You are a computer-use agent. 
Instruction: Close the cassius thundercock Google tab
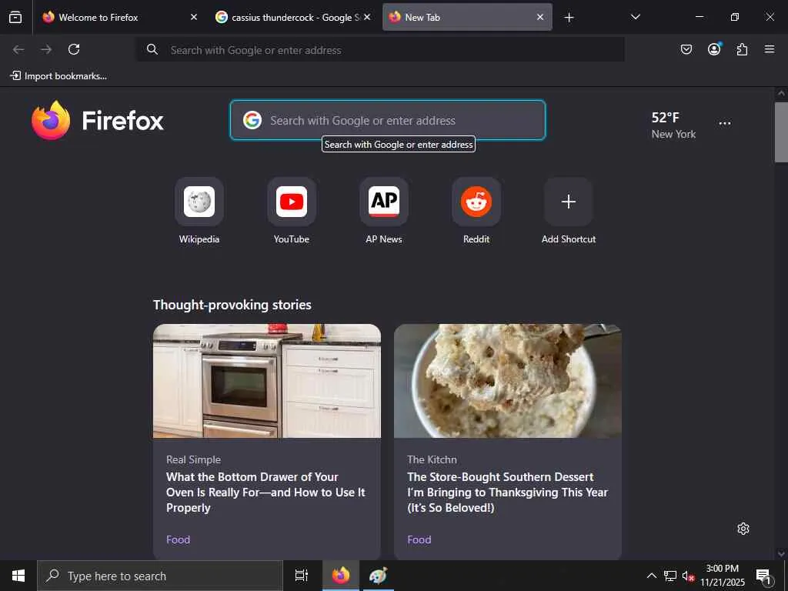(367, 17)
